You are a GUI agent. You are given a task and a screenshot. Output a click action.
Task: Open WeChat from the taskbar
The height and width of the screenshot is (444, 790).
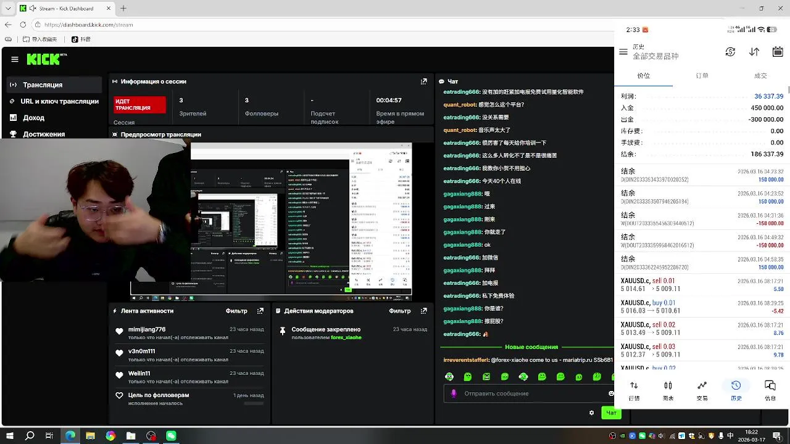pos(171,436)
